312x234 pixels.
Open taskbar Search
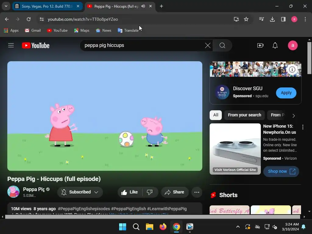[136, 227]
